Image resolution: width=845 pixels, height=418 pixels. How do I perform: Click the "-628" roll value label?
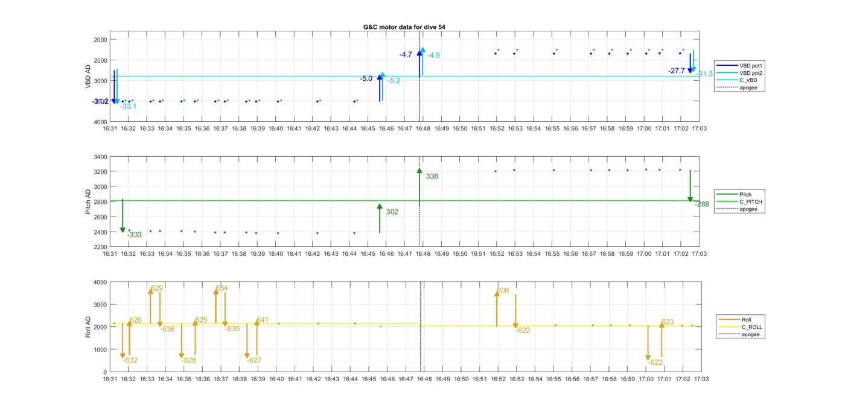[x=190, y=361]
